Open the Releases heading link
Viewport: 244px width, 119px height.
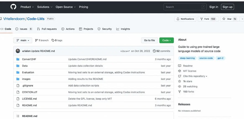click(184, 104)
